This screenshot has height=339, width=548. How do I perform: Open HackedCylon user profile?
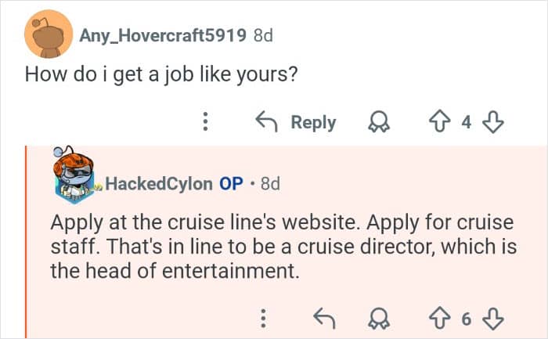pyautogui.click(x=158, y=183)
